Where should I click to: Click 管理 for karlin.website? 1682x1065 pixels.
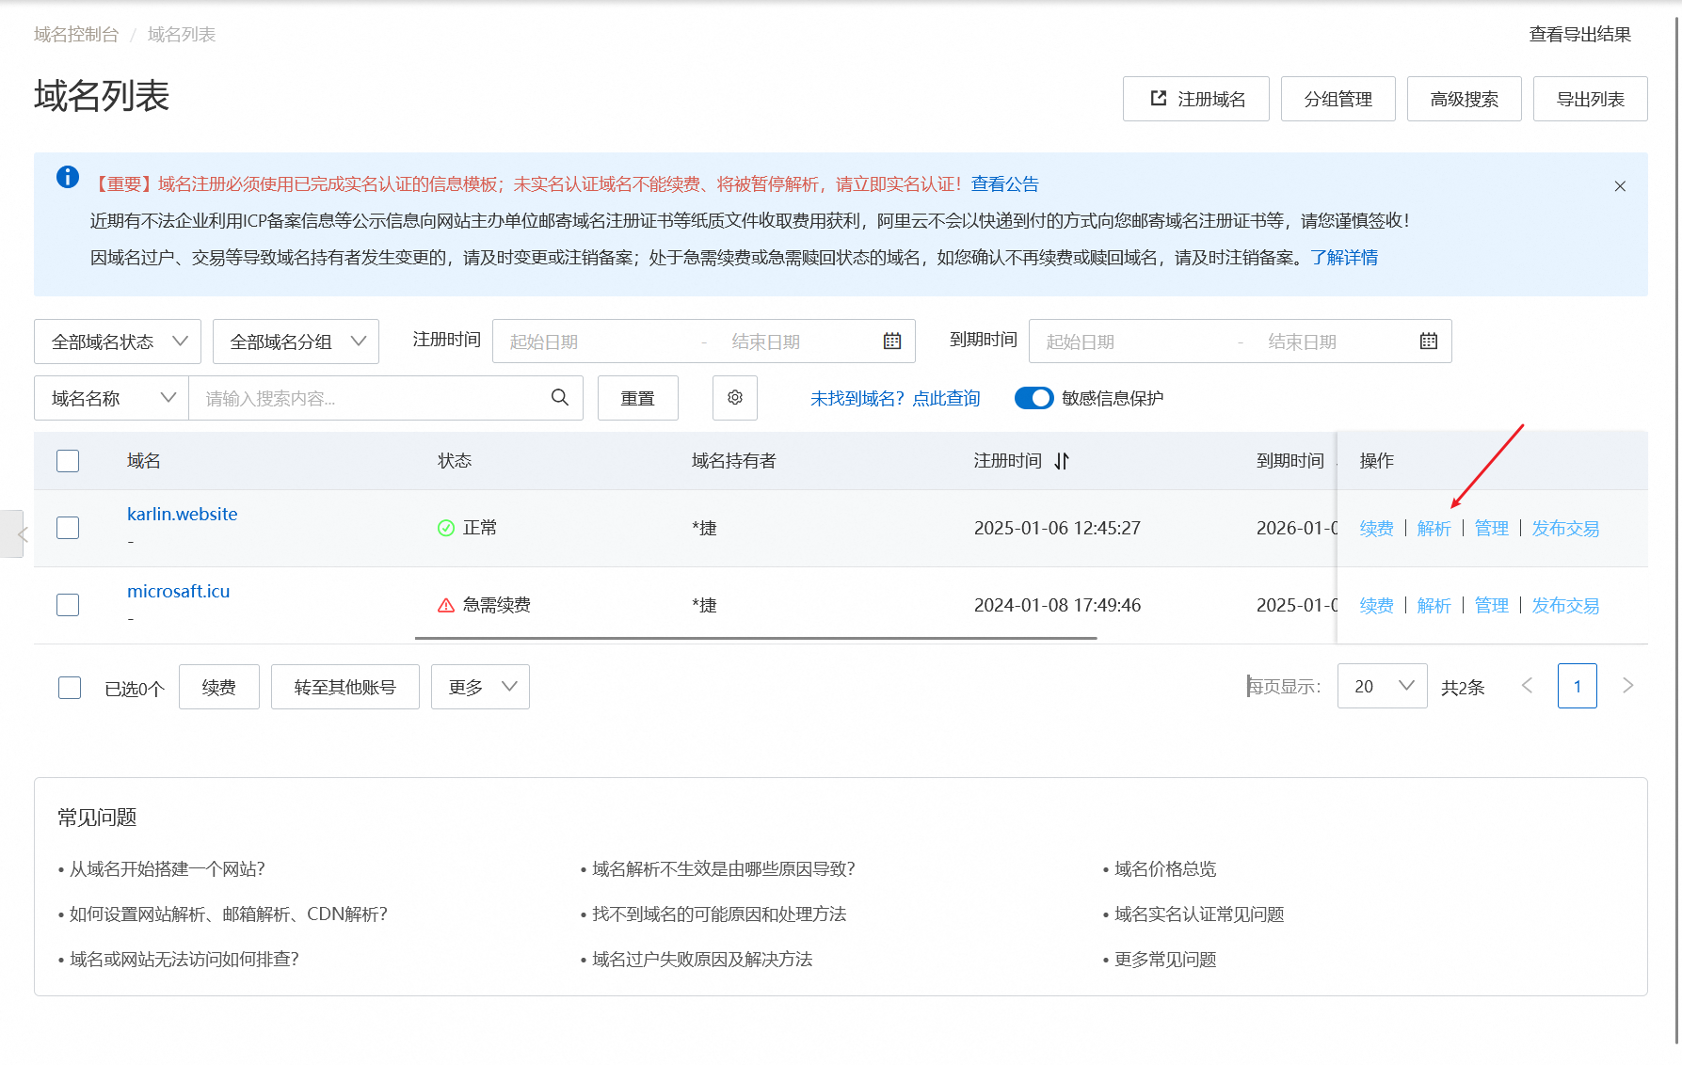coord(1492,529)
